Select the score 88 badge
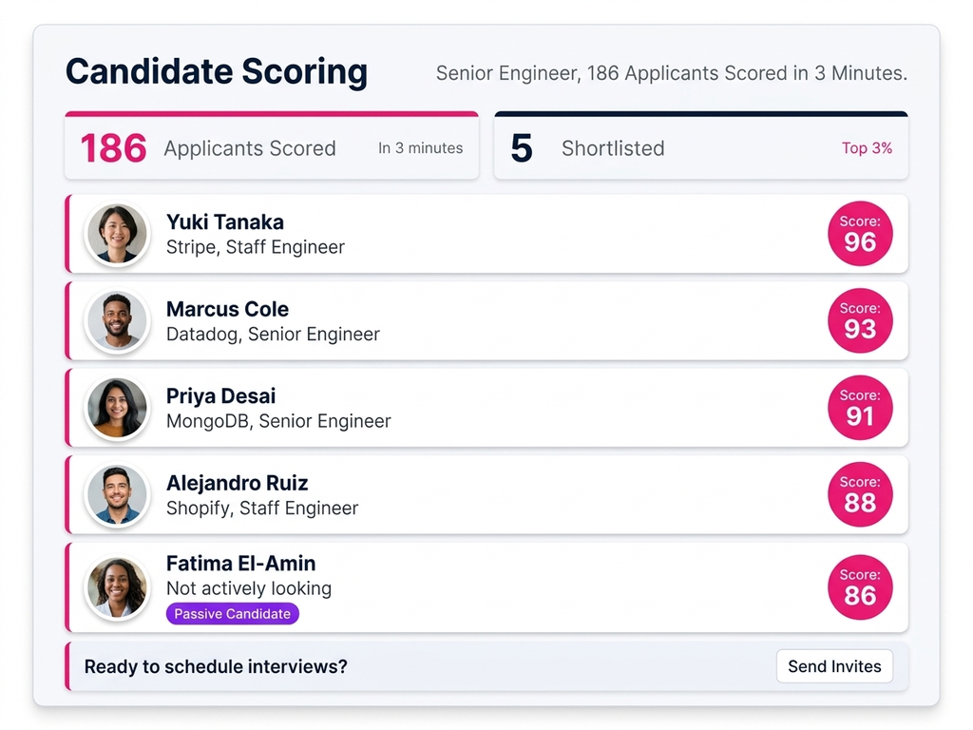The width and height of the screenshot is (973, 730). coord(860,494)
